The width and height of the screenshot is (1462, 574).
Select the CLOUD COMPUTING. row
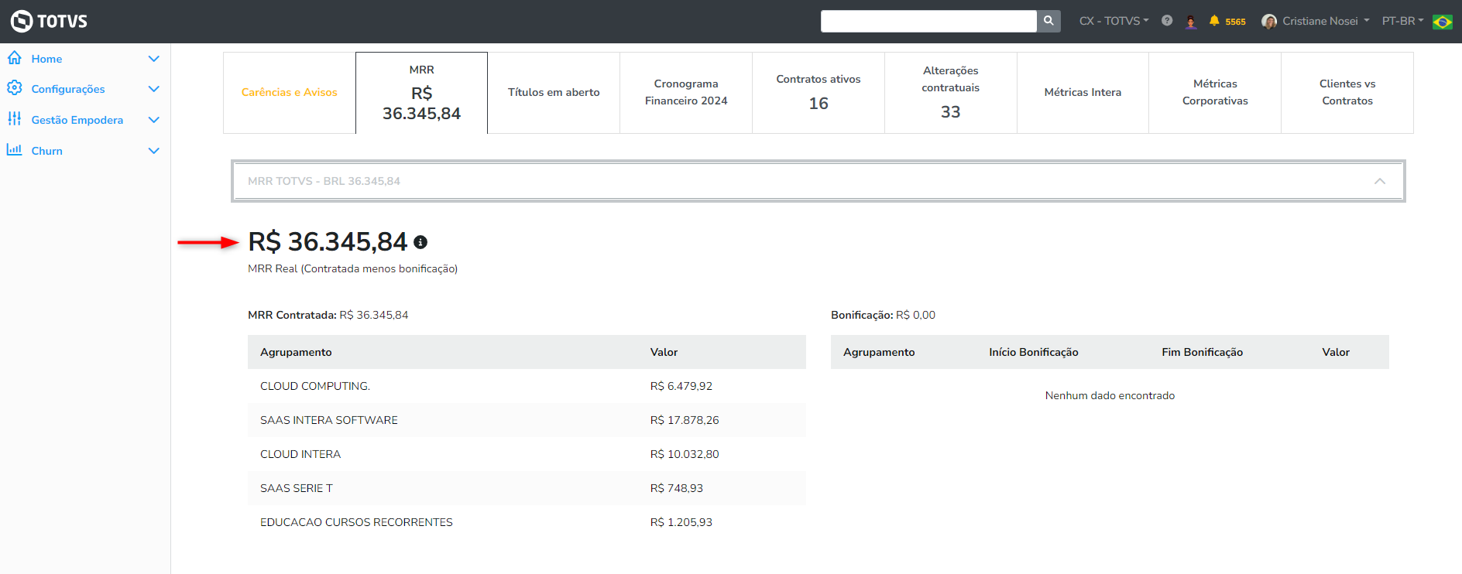527,386
